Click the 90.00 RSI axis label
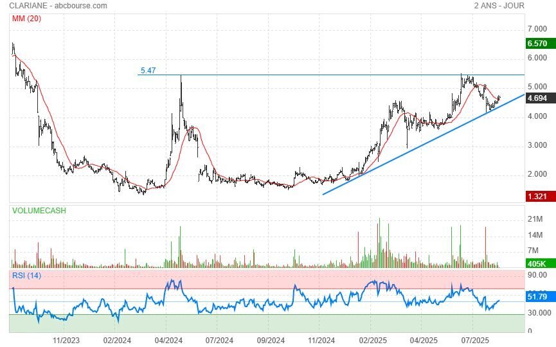The height and width of the screenshot is (347, 556). [537, 275]
